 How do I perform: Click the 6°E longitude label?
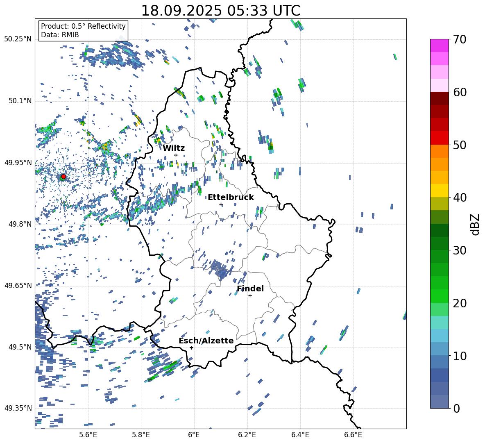click(x=194, y=435)
